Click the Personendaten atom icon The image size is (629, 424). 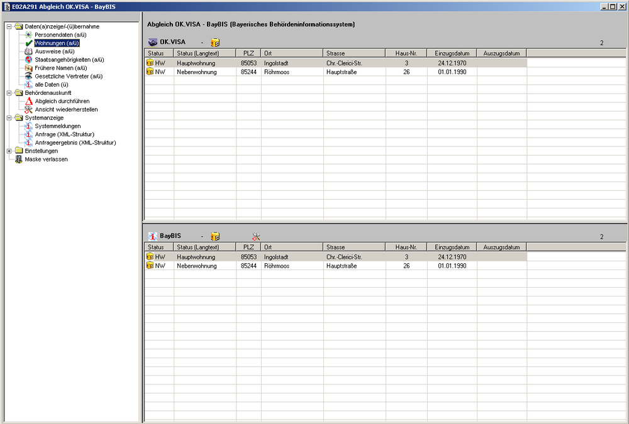pyautogui.click(x=29, y=35)
